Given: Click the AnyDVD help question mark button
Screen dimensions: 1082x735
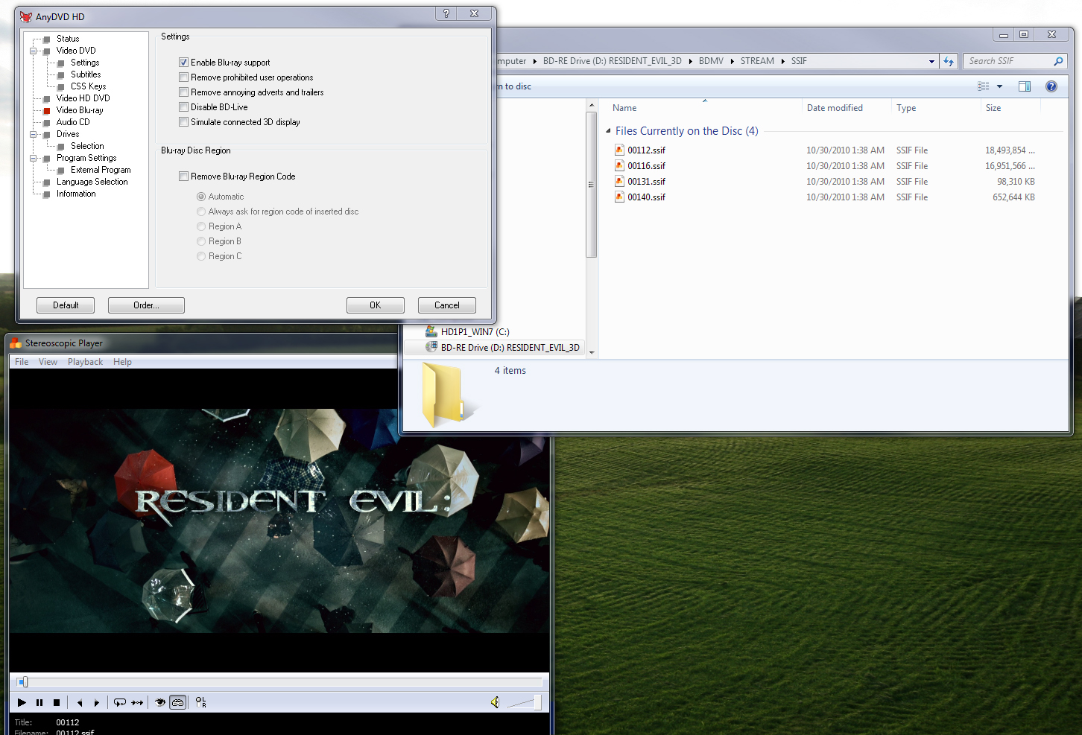Looking at the screenshot, I should tap(446, 13).
